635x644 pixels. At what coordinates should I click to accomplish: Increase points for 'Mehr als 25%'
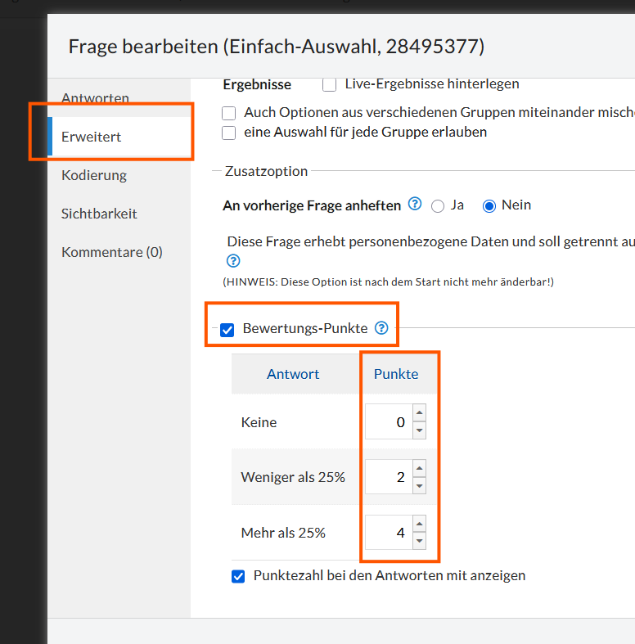coord(419,525)
